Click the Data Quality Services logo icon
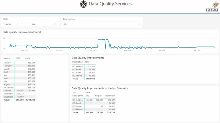 [x=83, y=4]
